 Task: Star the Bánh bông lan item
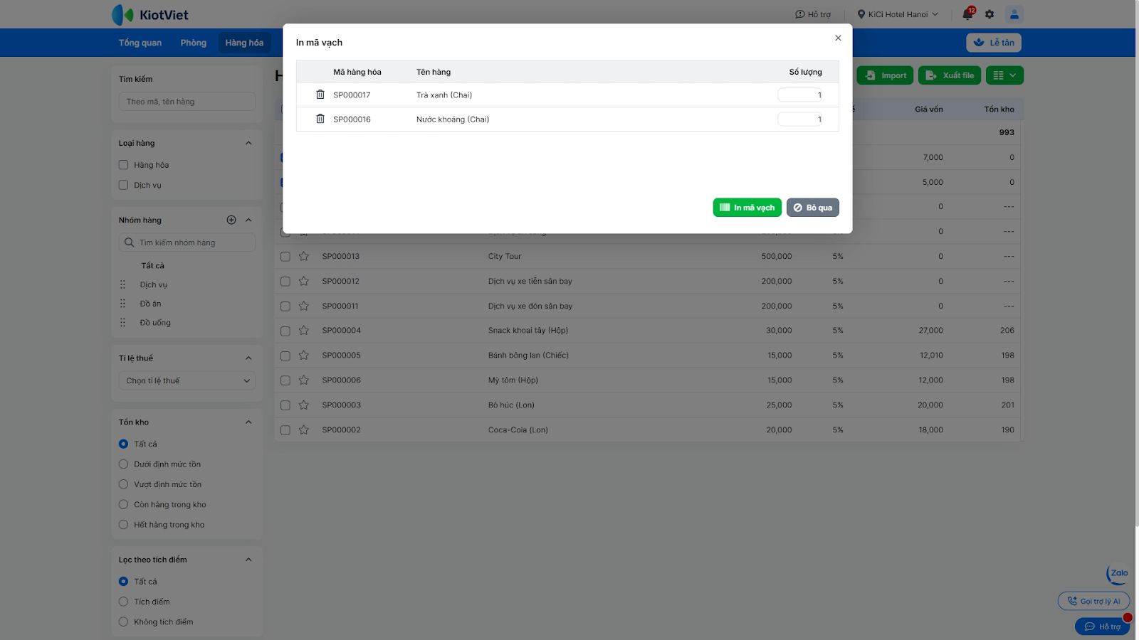304,355
